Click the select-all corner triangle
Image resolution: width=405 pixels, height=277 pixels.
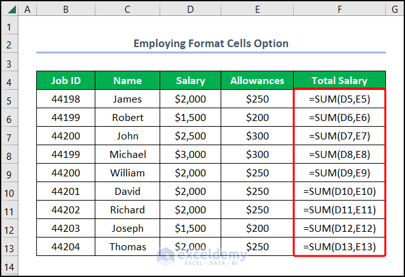point(9,10)
